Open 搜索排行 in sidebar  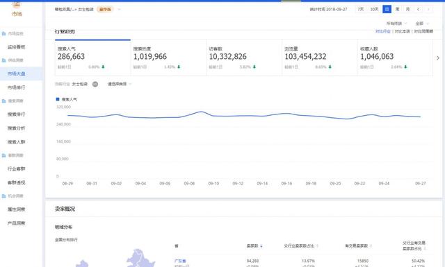17,114
